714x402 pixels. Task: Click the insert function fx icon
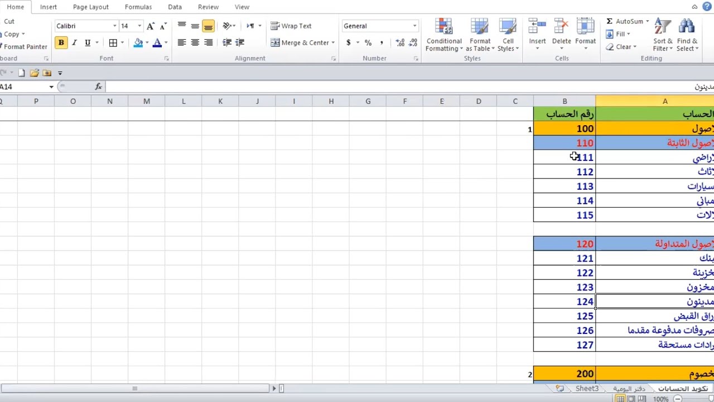(98, 87)
